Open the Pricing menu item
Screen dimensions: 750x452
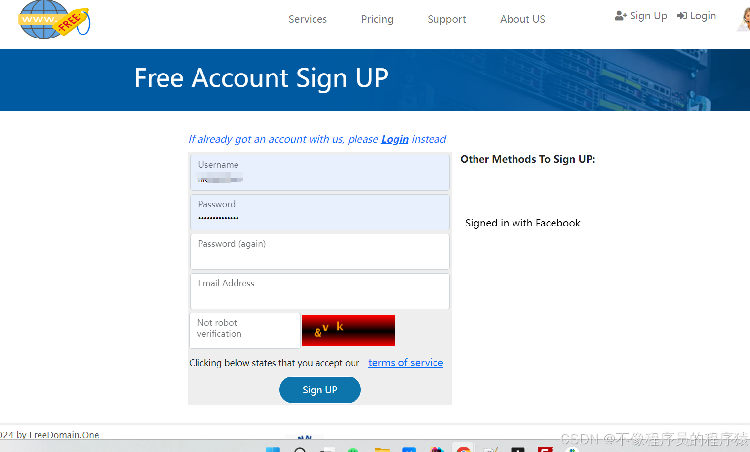tap(377, 19)
